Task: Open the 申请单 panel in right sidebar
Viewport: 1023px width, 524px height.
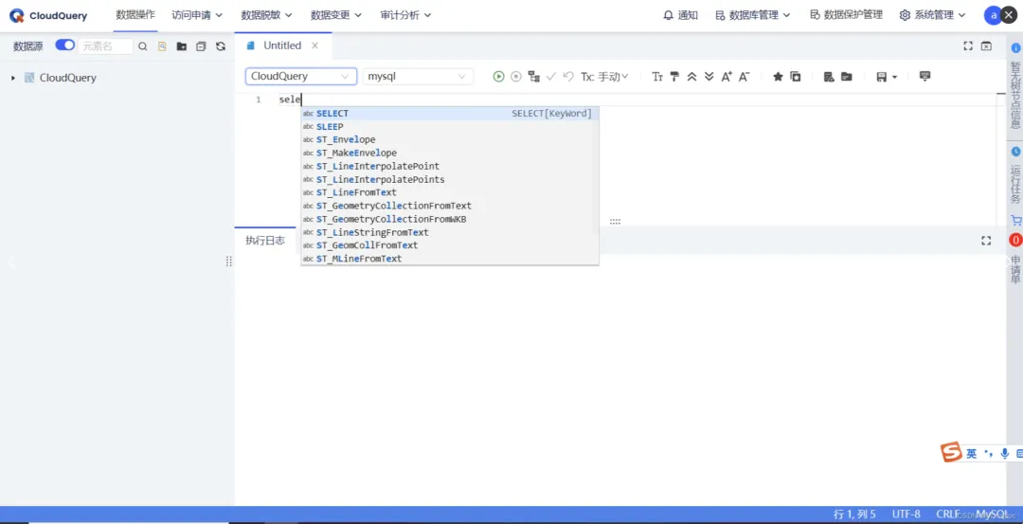Action: click(x=1015, y=269)
